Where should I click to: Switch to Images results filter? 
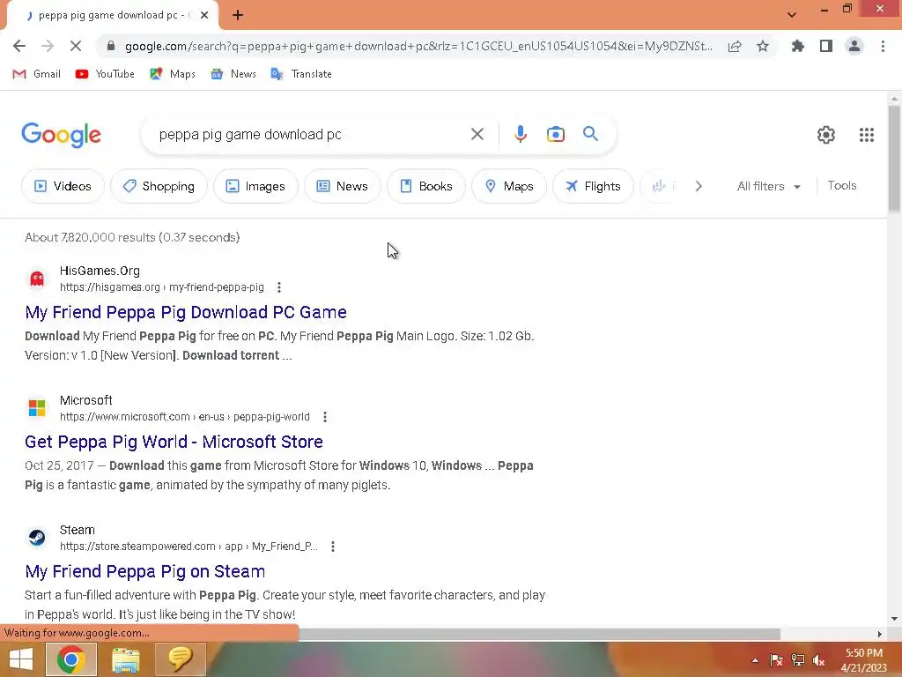255,186
